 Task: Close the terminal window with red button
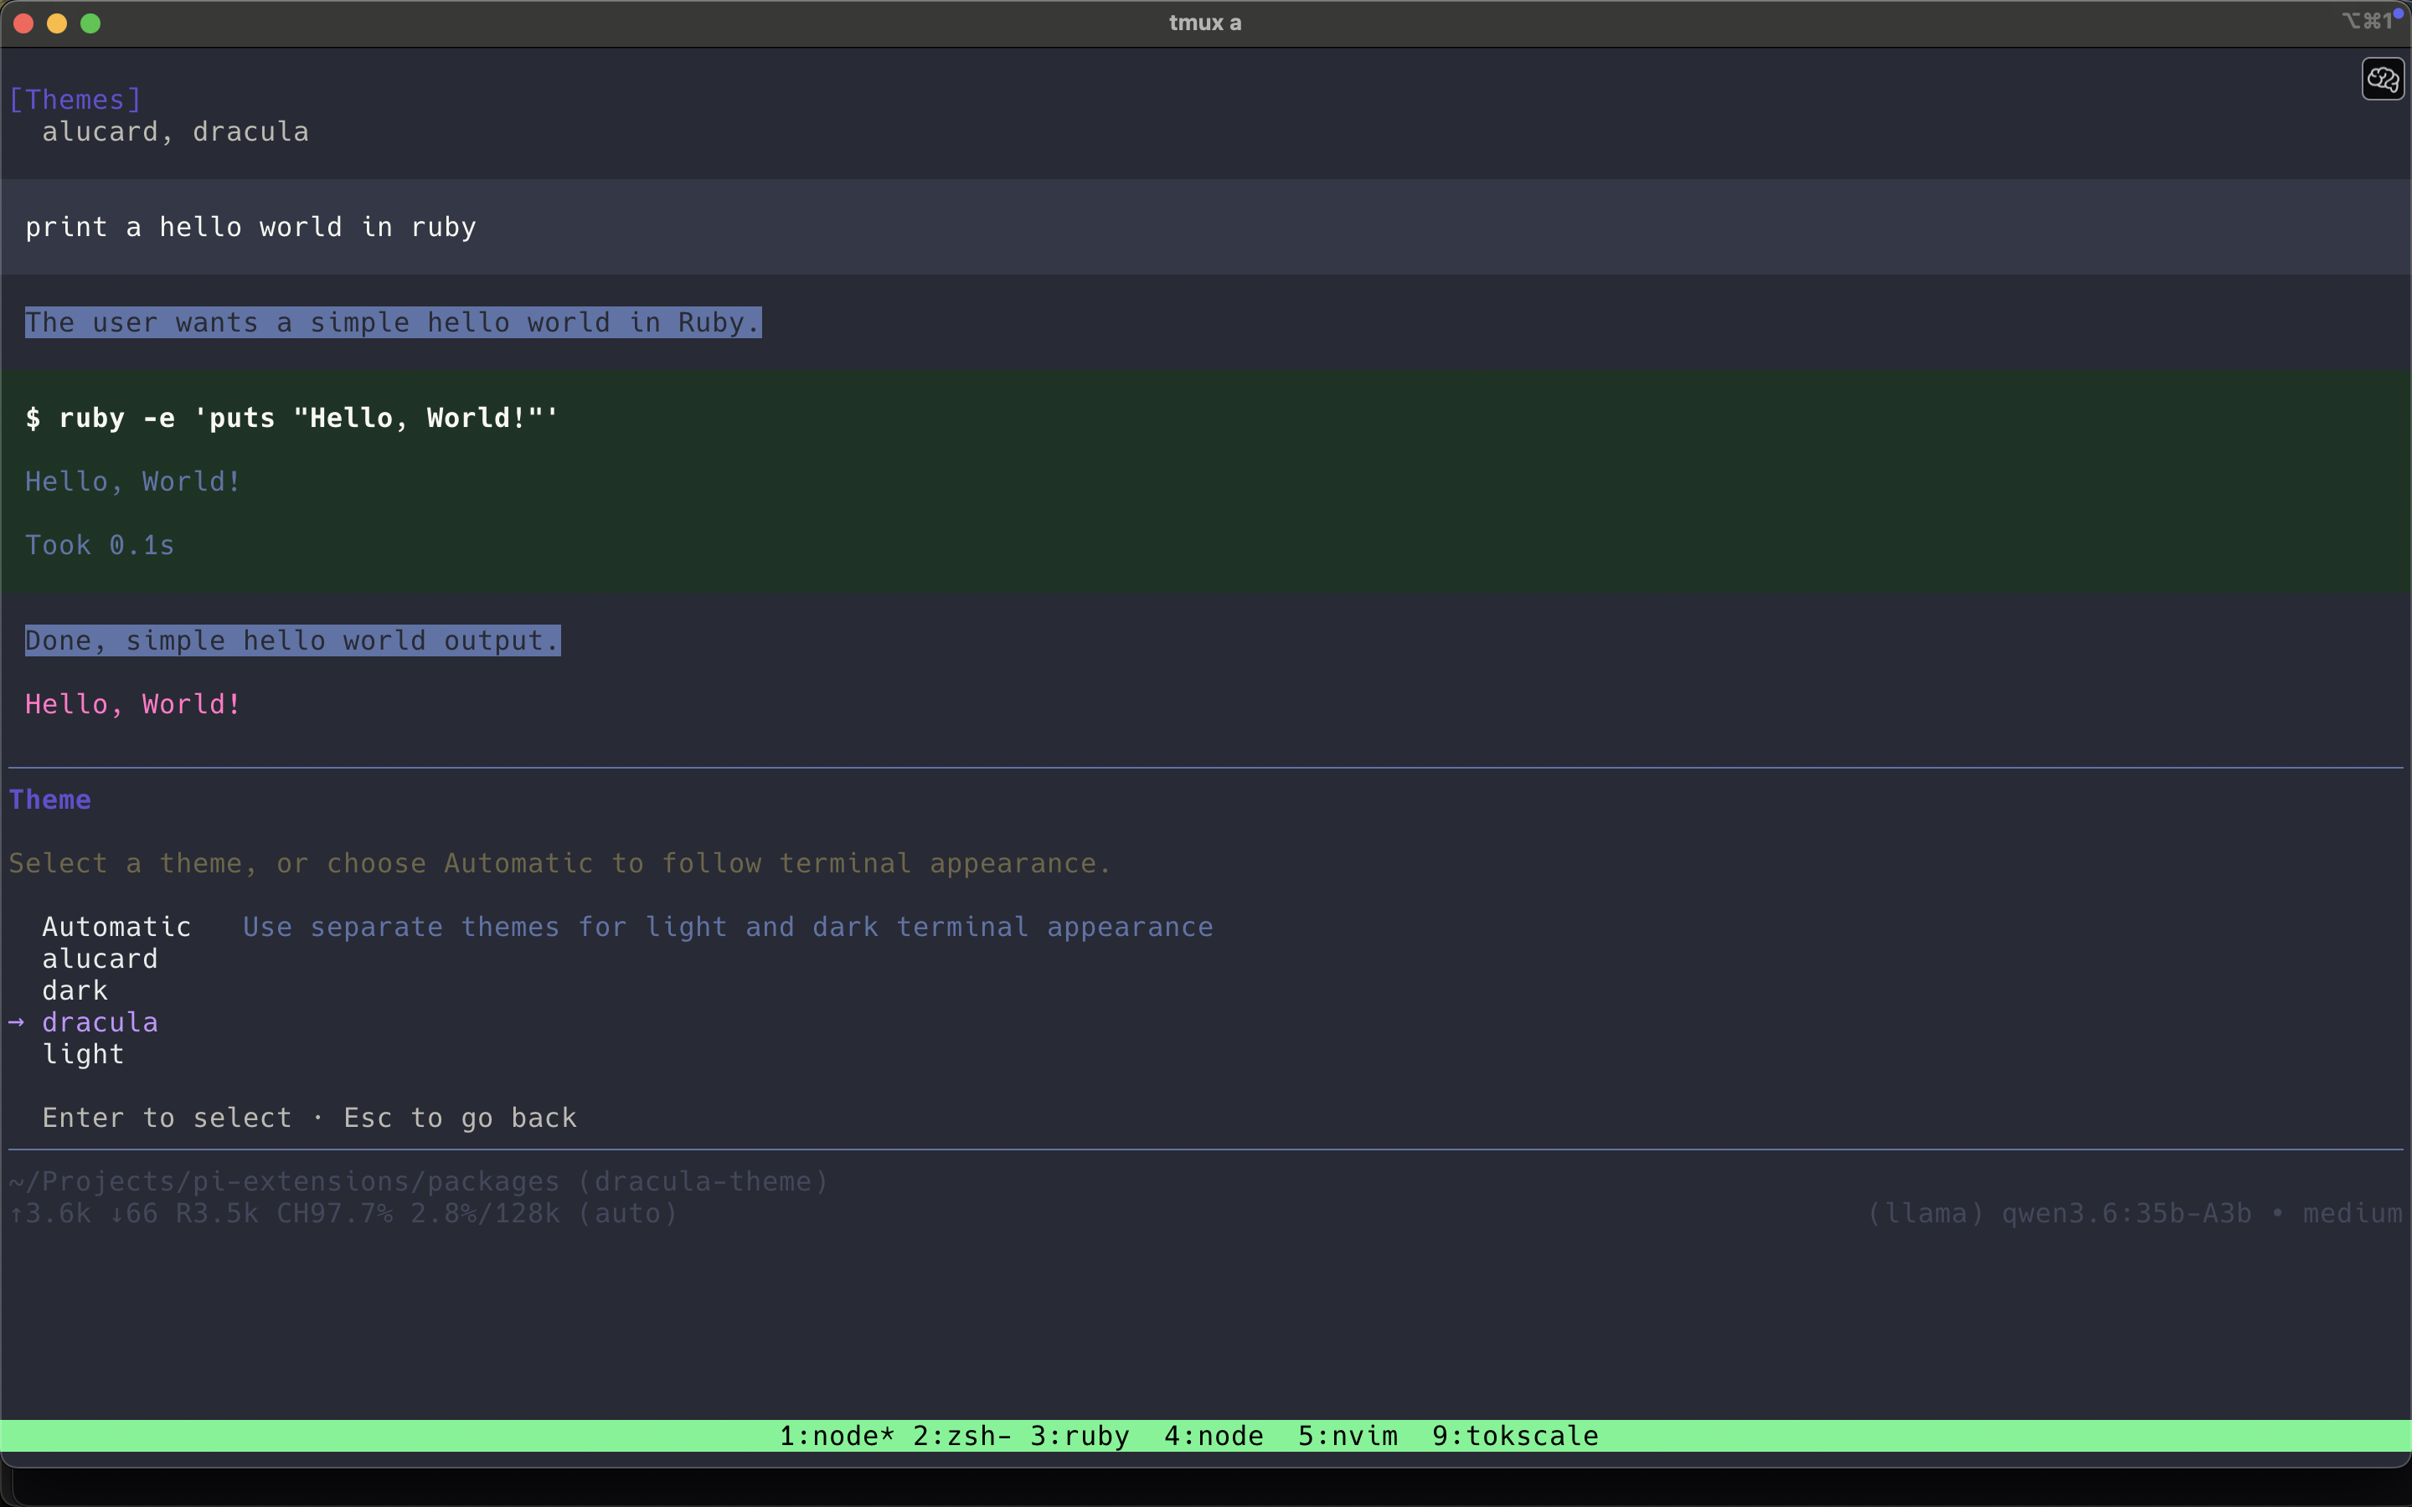(x=24, y=23)
